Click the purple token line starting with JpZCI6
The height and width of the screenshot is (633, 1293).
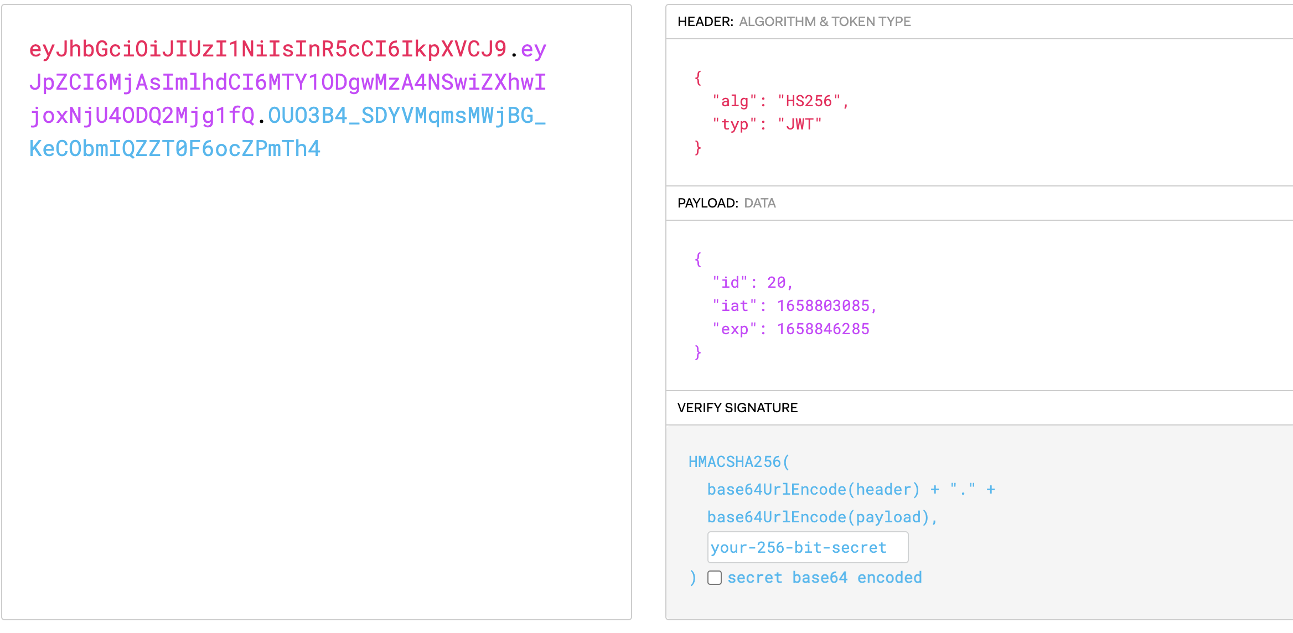coord(287,82)
